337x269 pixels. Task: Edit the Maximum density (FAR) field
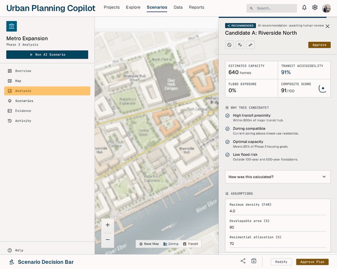tap(278, 211)
